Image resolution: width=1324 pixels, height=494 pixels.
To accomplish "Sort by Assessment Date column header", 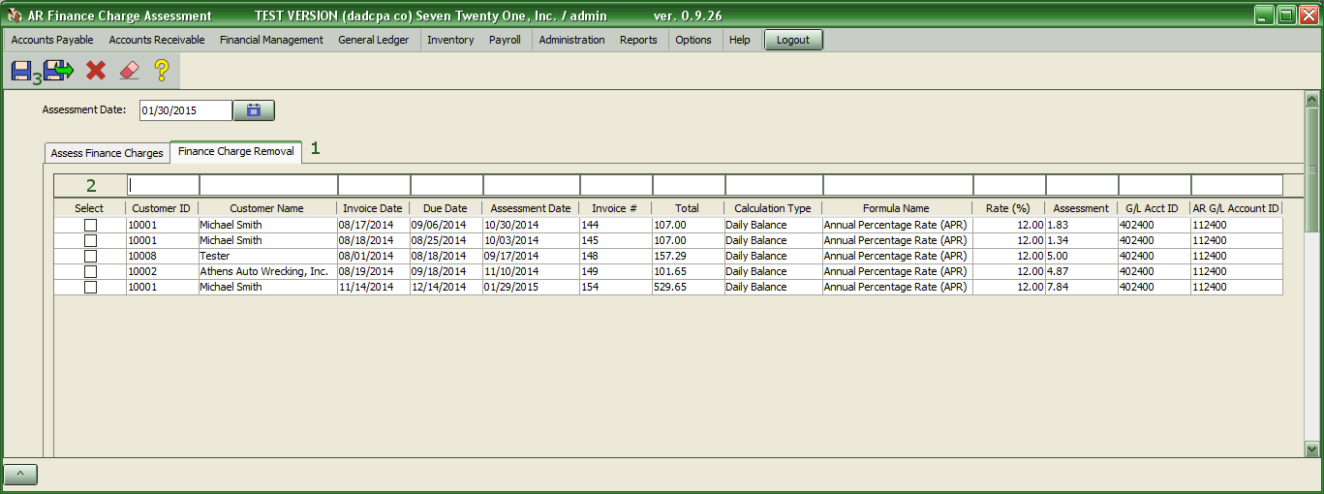I will click(x=531, y=208).
